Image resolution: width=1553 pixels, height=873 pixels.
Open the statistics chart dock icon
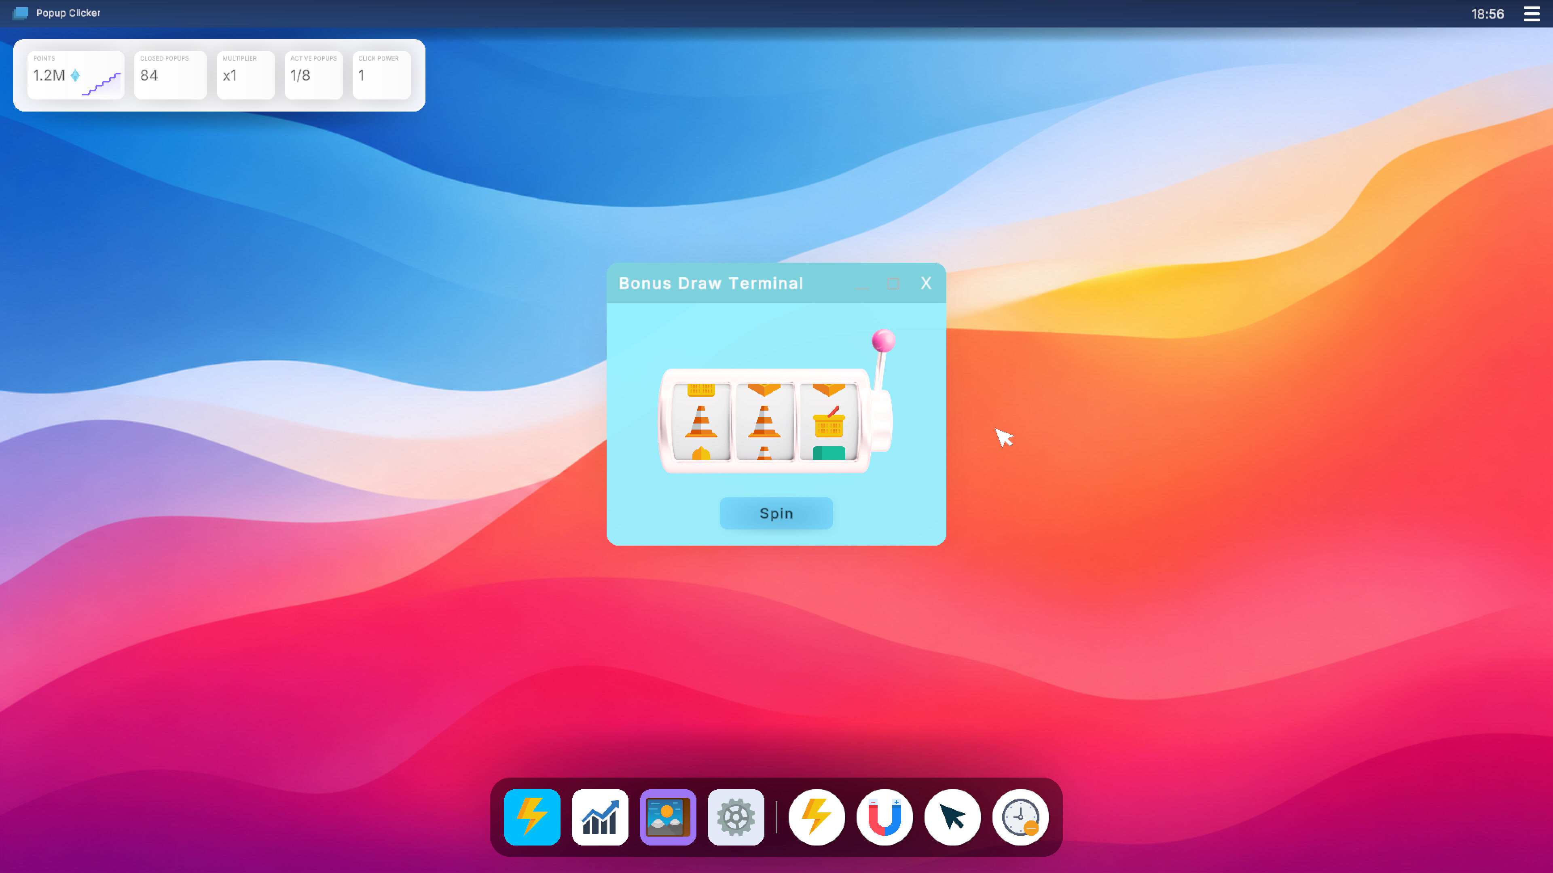click(600, 817)
